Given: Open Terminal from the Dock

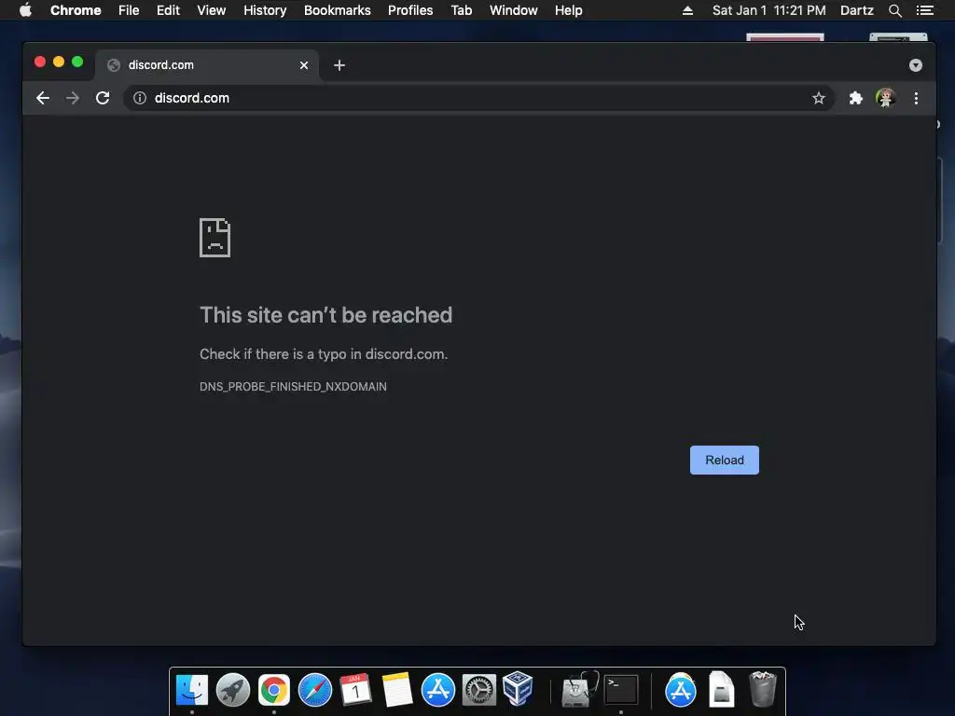Looking at the screenshot, I should tap(620, 690).
